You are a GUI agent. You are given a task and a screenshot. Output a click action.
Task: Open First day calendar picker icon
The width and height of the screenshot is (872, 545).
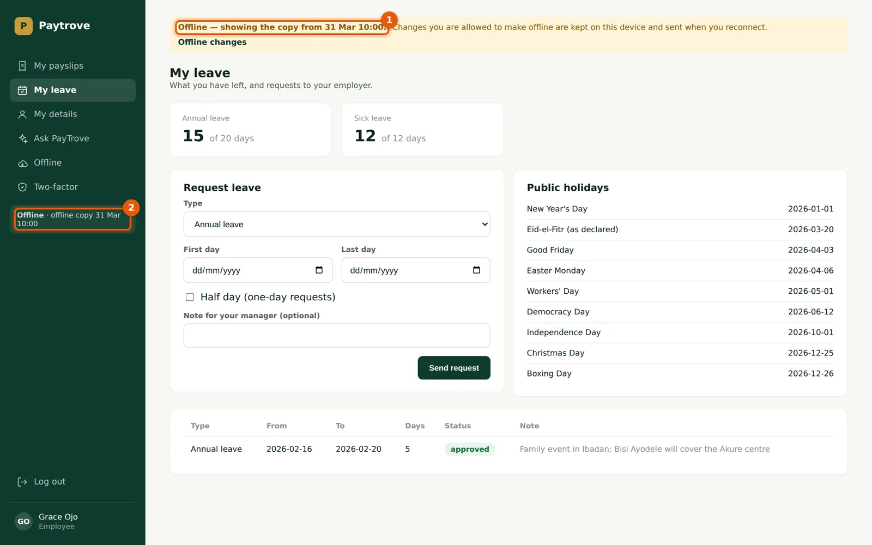pos(319,270)
